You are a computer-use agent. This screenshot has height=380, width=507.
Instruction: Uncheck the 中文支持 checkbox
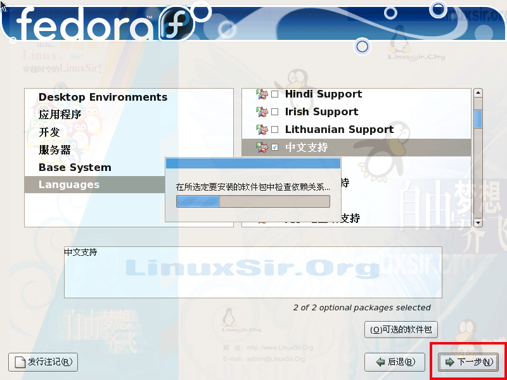coord(274,148)
